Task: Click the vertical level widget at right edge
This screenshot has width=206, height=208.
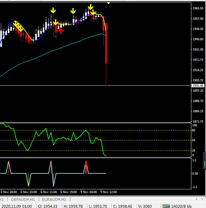Action: (x=205, y=161)
